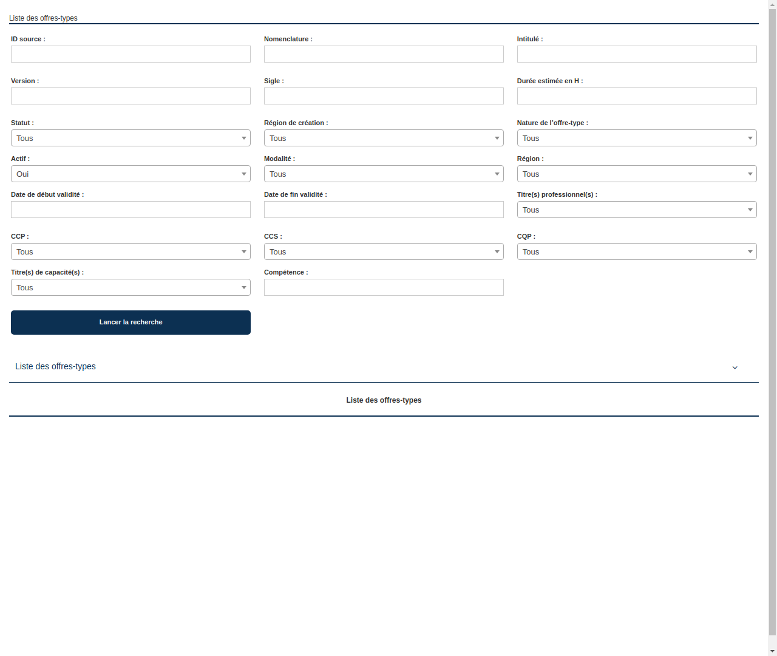The image size is (777, 656).
Task: Open the CQP dropdown
Action: pyautogui.click(x=636, y=251)
